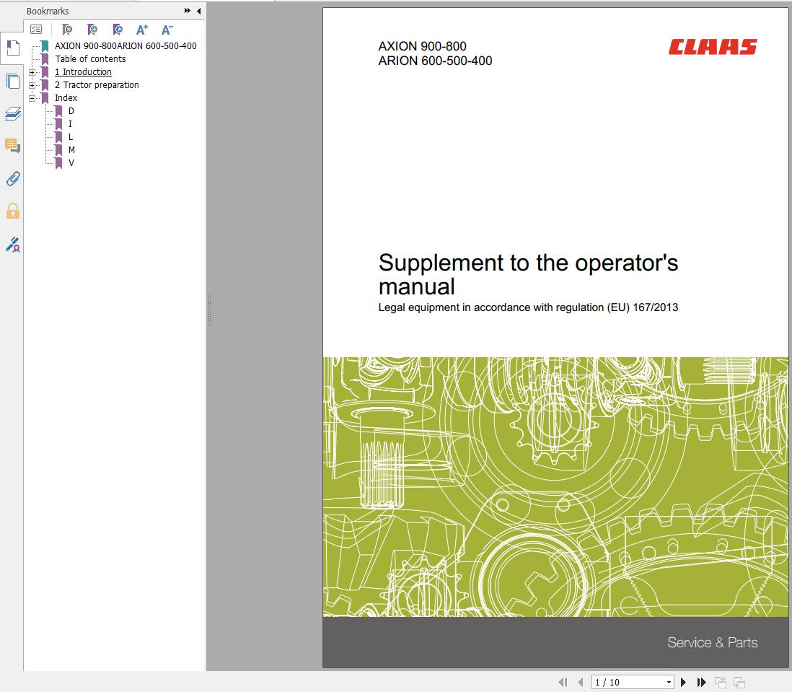Open the Layers side panel
792x692 pixels.
[12, 113]
